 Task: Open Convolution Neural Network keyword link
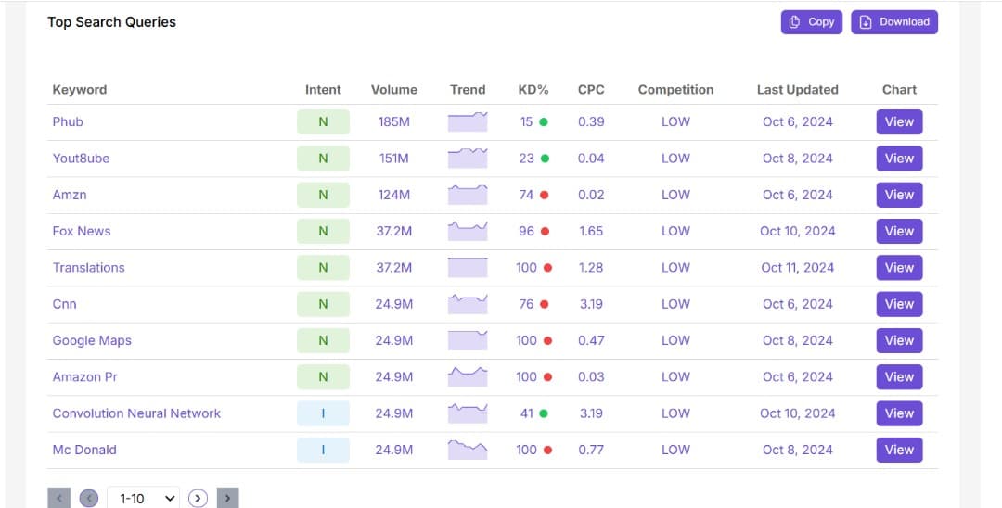pos(136,413)
